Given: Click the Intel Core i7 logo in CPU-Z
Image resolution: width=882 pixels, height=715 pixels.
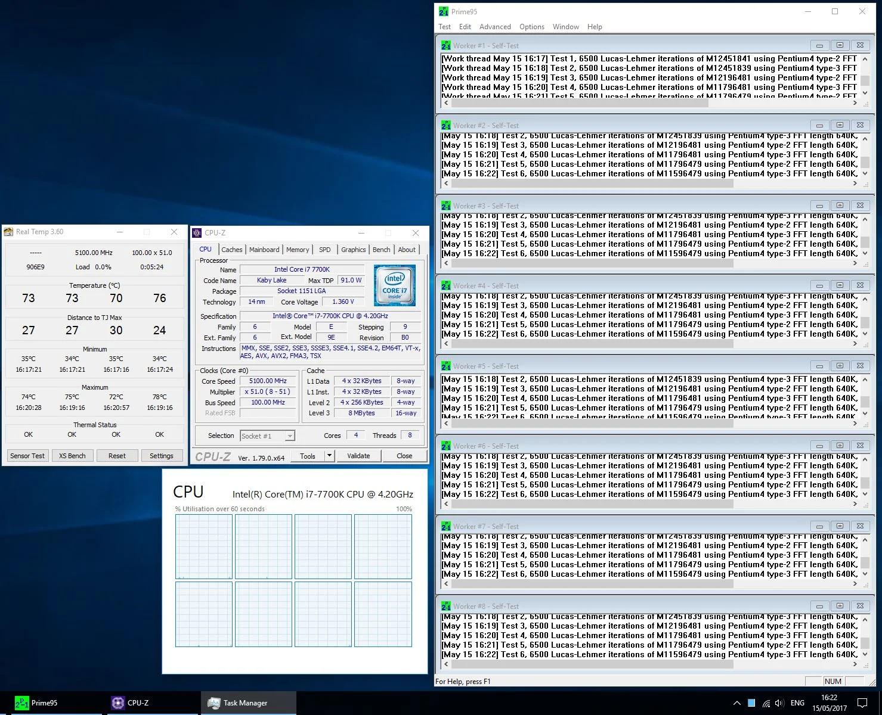Looking at the screenshot, I should 395,285.
